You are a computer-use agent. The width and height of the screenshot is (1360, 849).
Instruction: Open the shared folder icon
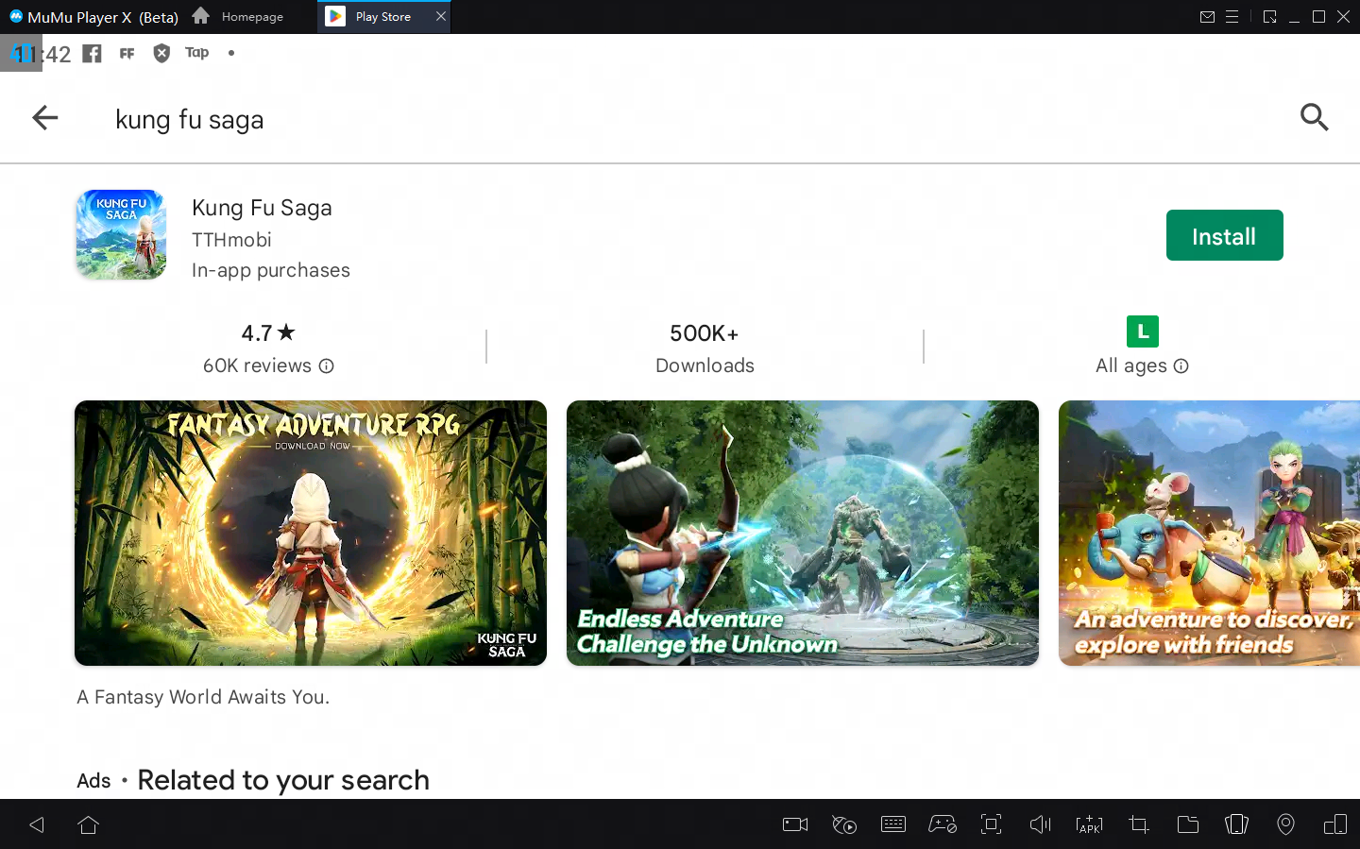1188,824
